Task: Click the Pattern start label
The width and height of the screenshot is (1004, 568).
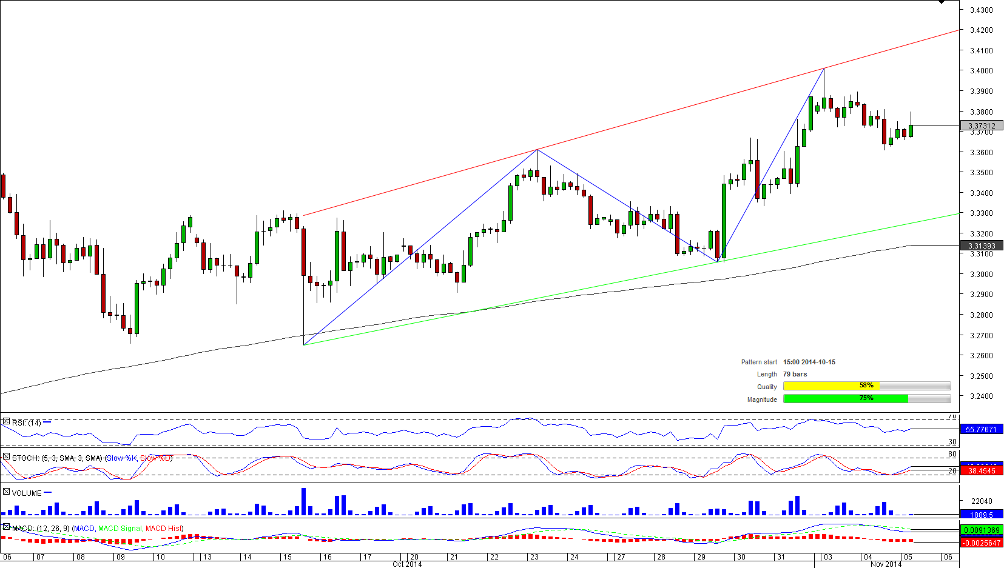Action: click(x=759, y=362)
